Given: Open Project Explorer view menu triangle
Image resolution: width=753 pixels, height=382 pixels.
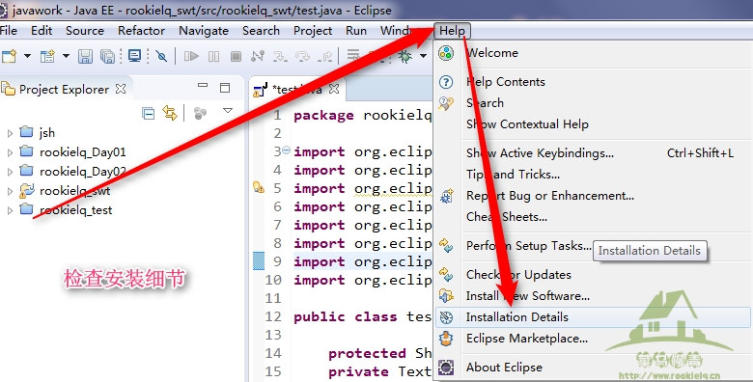Looking at the screenshot, I should (228, 111).
